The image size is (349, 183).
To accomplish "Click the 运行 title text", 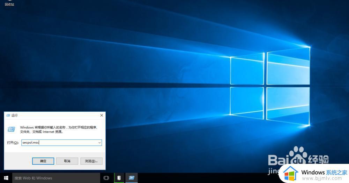I will (14, 116).
